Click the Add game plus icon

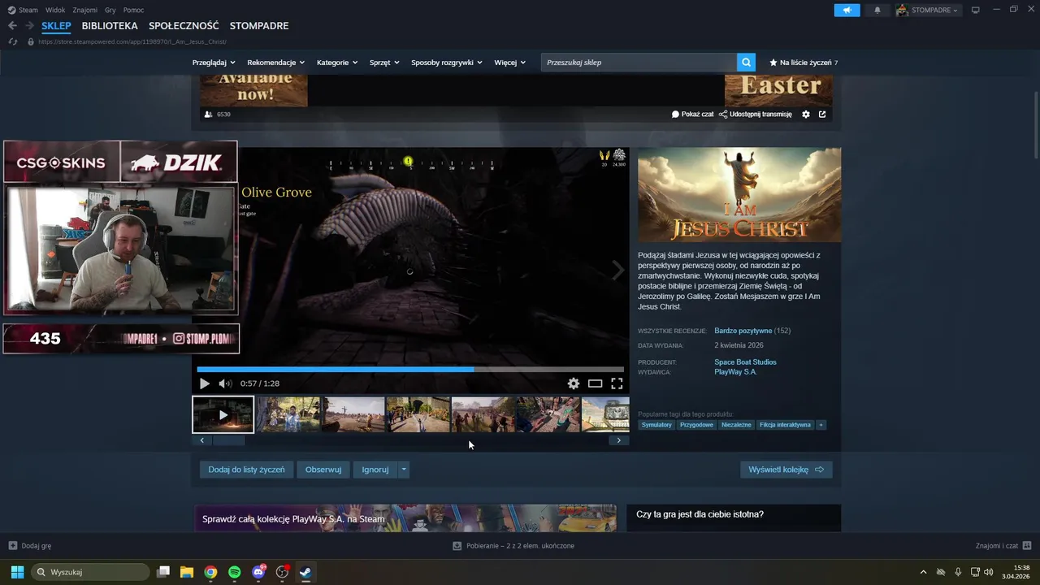[12, 546]
